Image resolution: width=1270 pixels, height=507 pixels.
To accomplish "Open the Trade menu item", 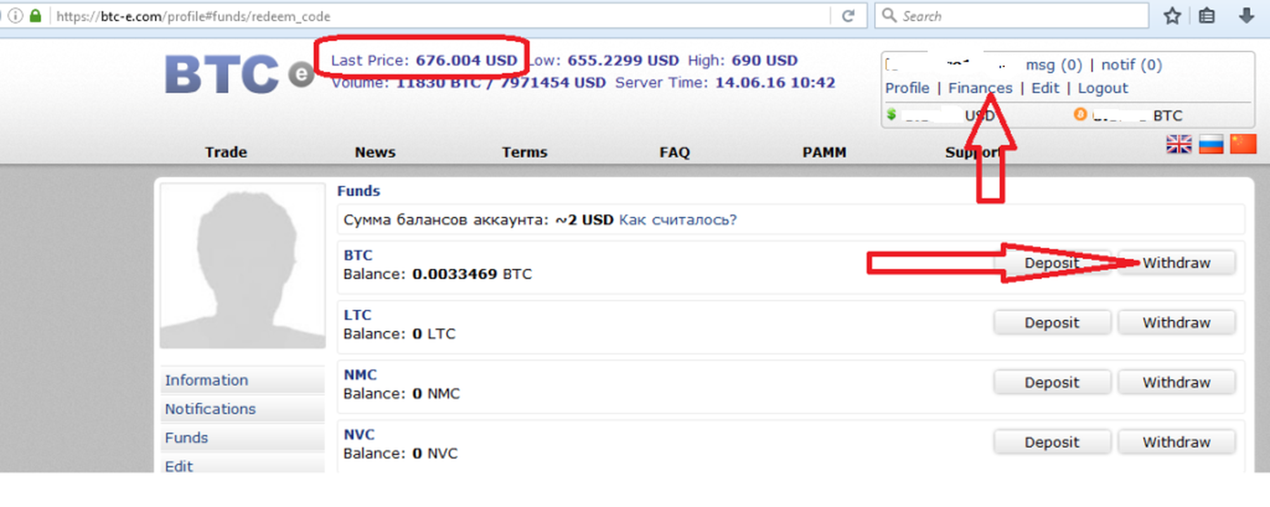I will [x=226, y=152].
